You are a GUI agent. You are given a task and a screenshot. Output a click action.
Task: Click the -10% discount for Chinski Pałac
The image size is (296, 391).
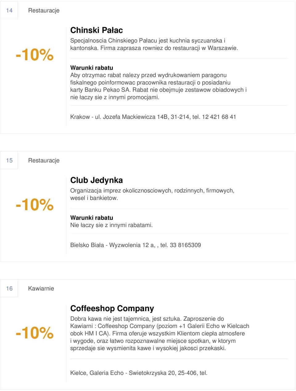pyautogui.click(x=35, y=55)
